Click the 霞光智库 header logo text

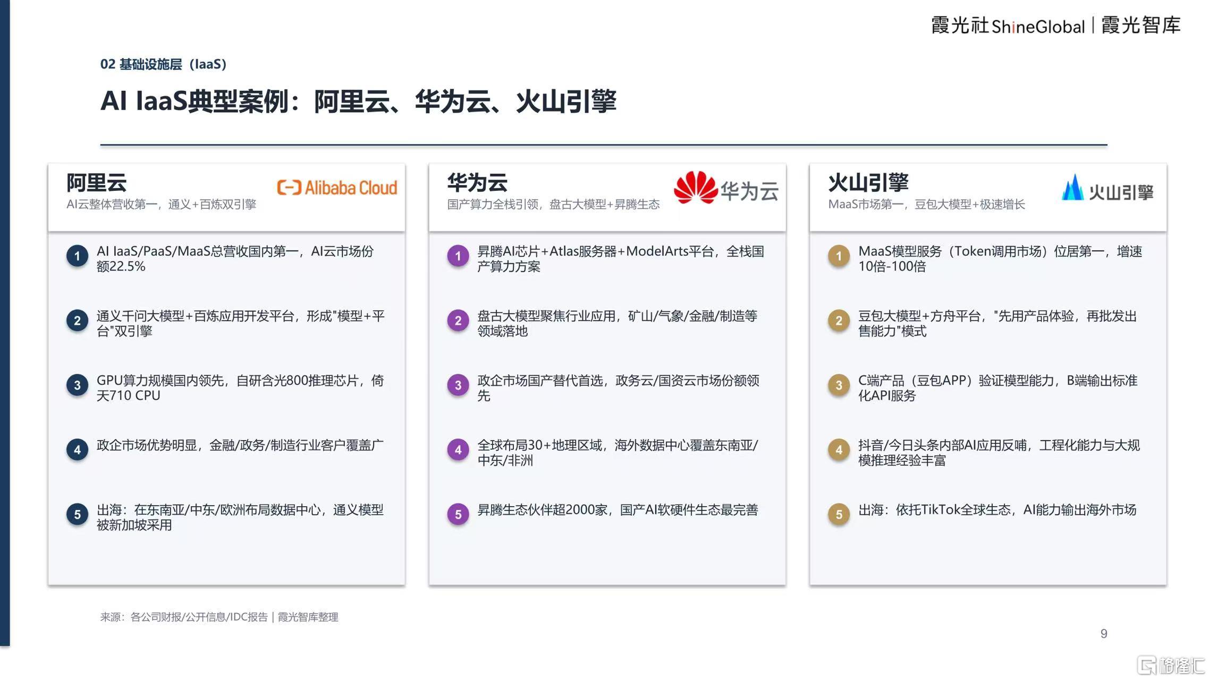click(x=1141, y=25)
